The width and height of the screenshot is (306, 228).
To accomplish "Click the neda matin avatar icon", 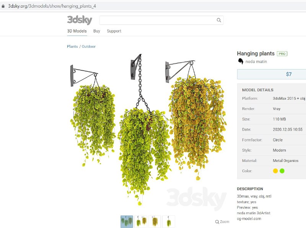I will point(241,61).
